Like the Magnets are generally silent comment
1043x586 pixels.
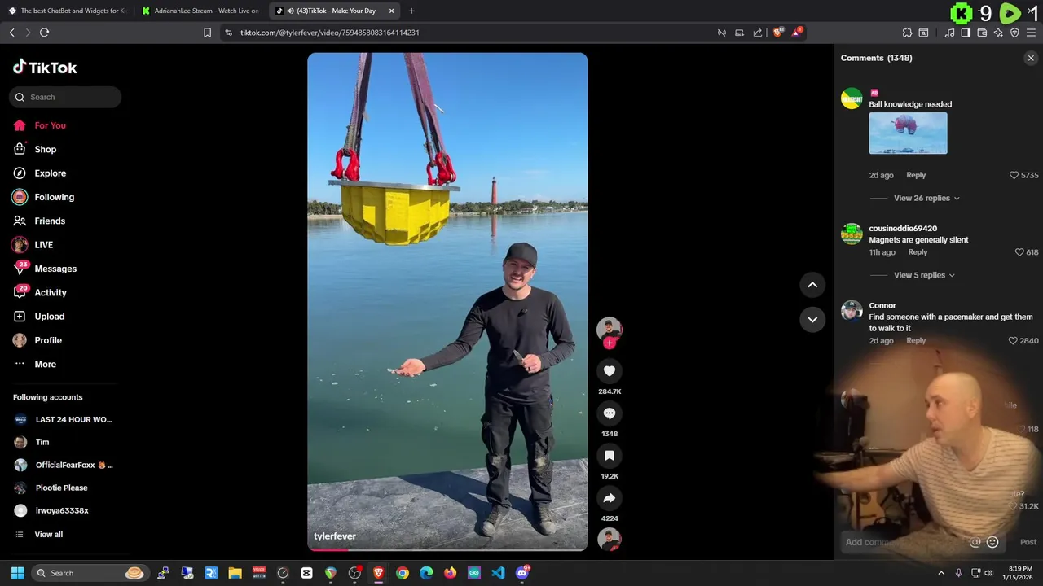[1019, 252]
